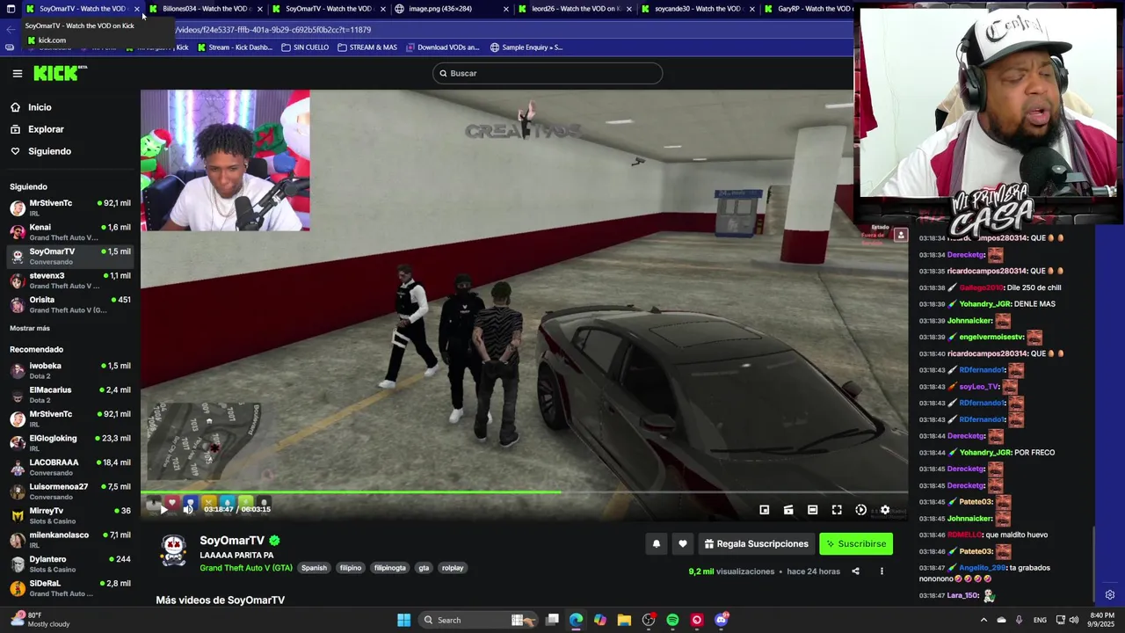Share the video with share icon

tap(855, 571)
